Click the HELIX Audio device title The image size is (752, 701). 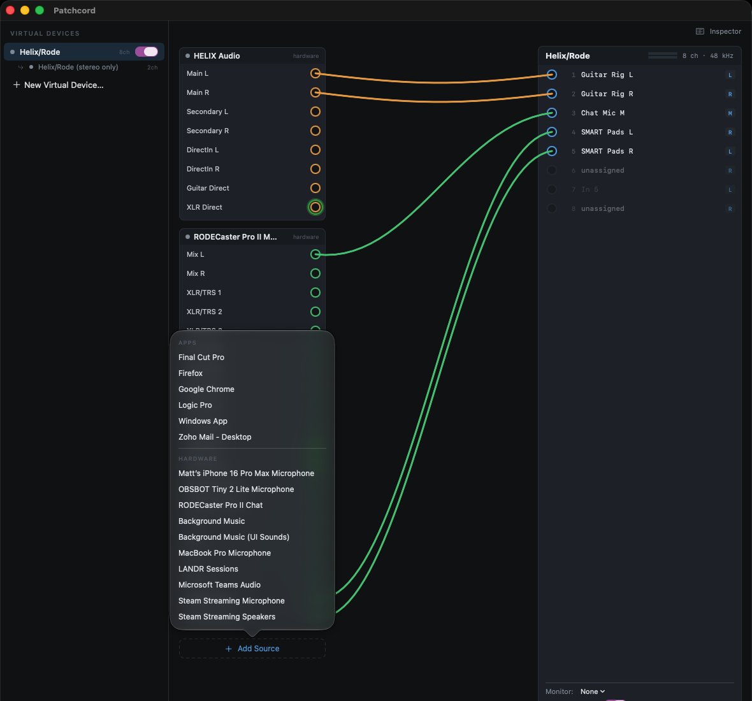pyautogui.click(x=217, y=56)
